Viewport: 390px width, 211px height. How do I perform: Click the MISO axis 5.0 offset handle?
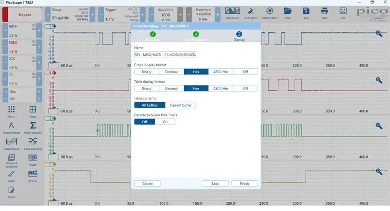point(50,72)
